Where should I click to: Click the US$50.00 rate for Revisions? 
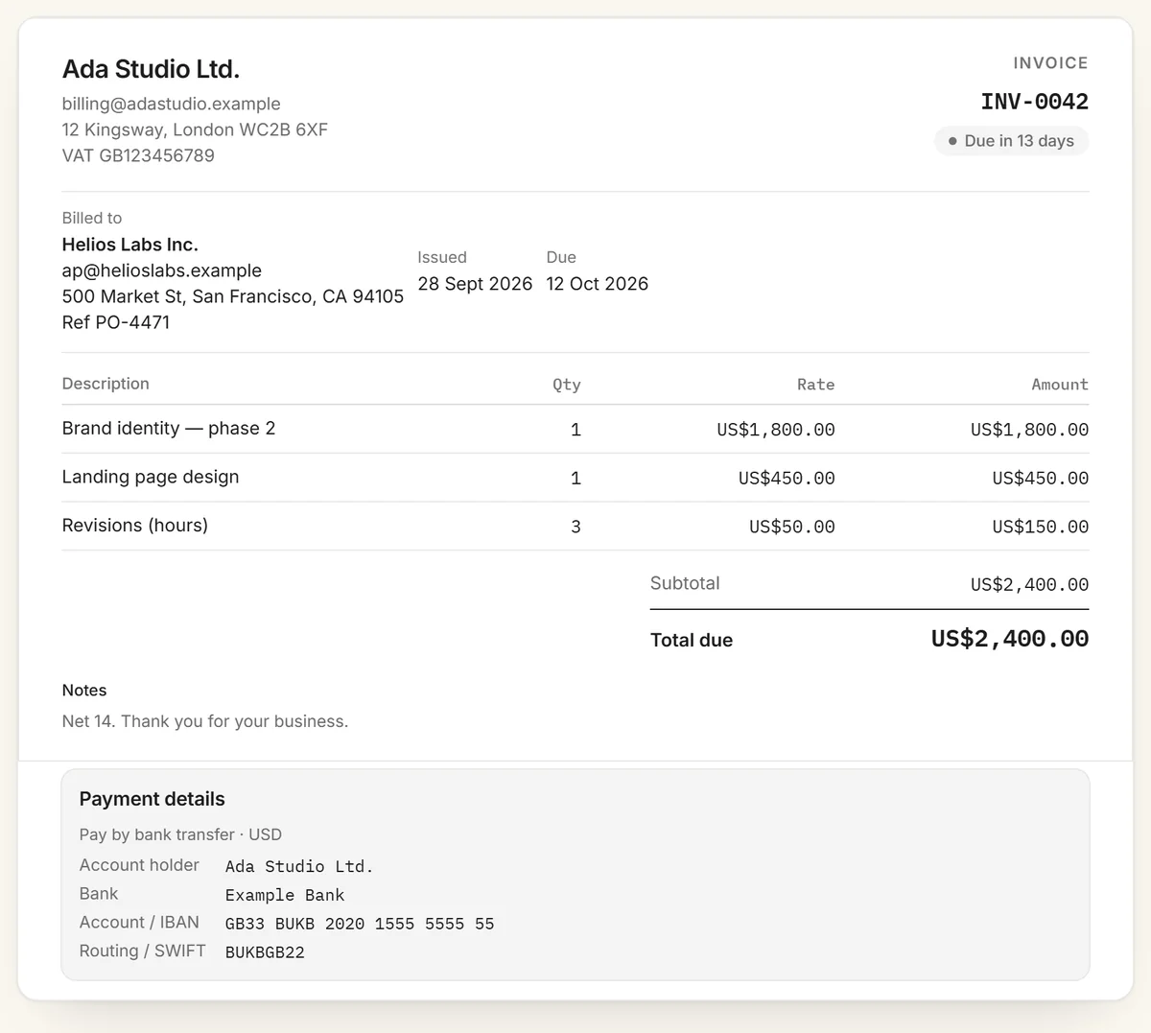792,527
